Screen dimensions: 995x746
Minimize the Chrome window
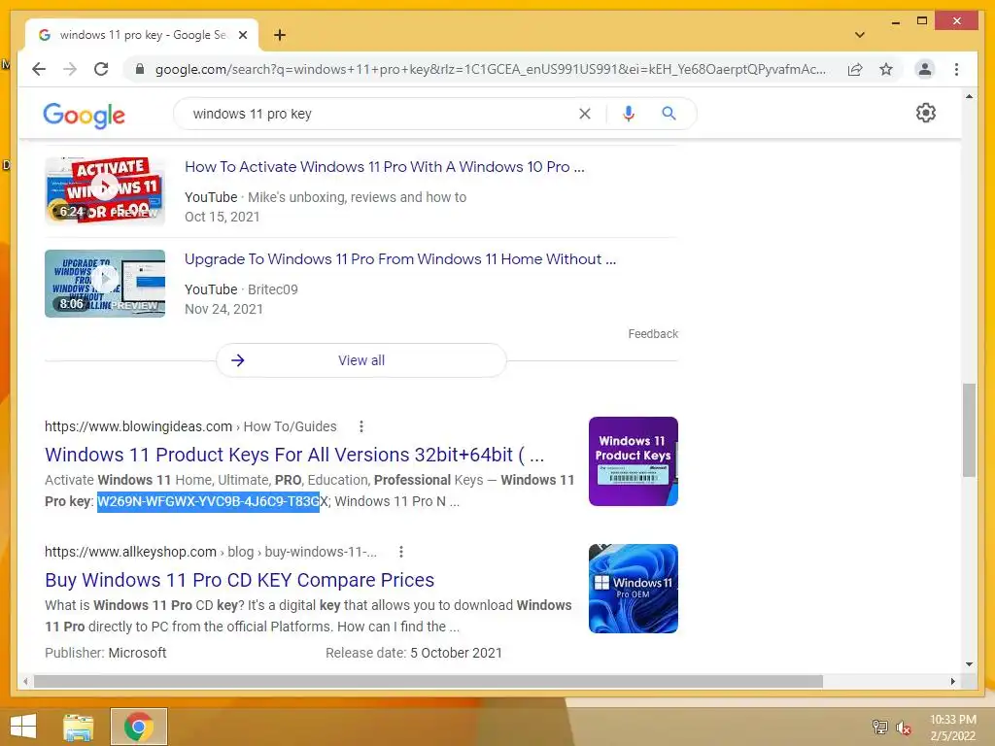[895, 21]
